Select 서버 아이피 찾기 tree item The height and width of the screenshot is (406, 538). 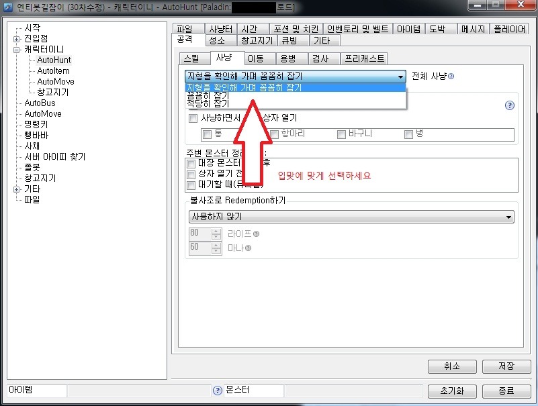(x=55, y=157)
